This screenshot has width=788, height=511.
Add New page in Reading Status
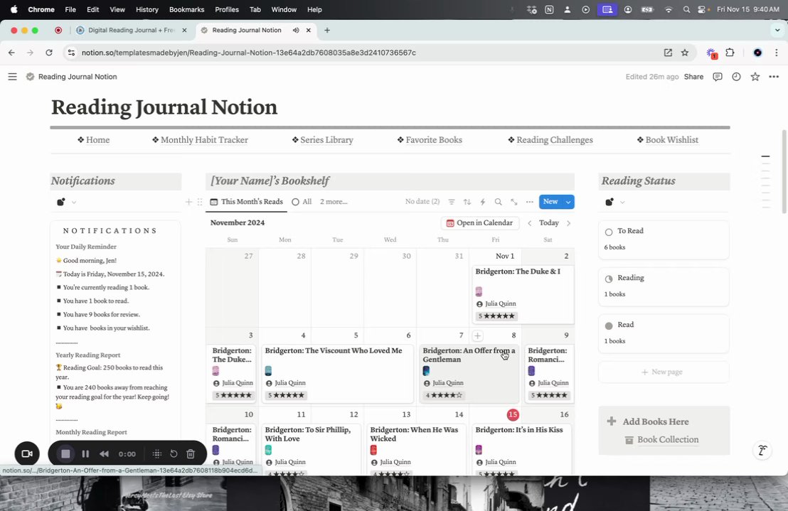click(x=664, y=372)
